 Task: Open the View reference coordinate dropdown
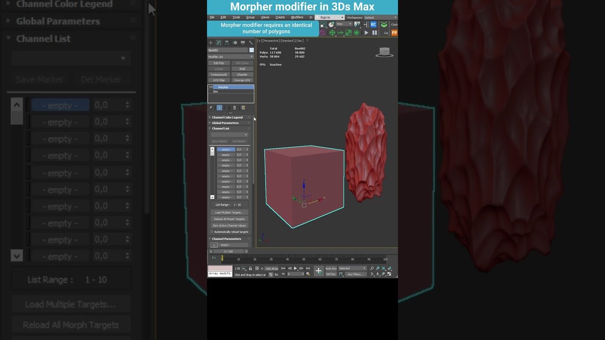pos(344,24)
